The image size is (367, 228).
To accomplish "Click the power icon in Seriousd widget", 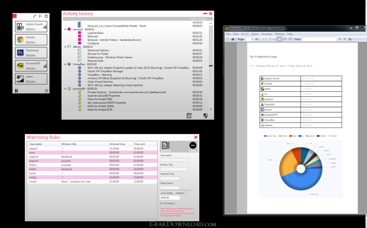I will click(x=46, y=16).
